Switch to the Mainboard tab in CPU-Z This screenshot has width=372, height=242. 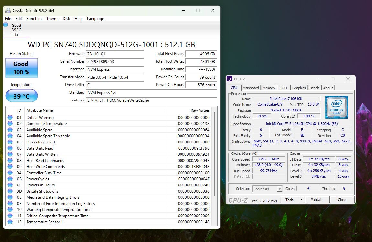coord(251,88)
